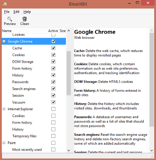Open the Help menu
Viewport: 156px width, 160px height.
[x=27, y=12]
